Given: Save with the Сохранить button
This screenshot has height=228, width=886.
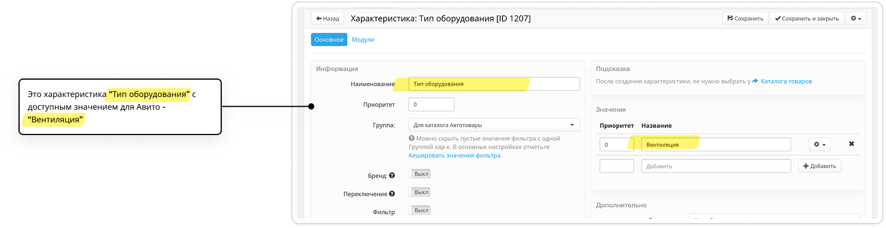Looking at the screenshot, I should coord(746,18).
